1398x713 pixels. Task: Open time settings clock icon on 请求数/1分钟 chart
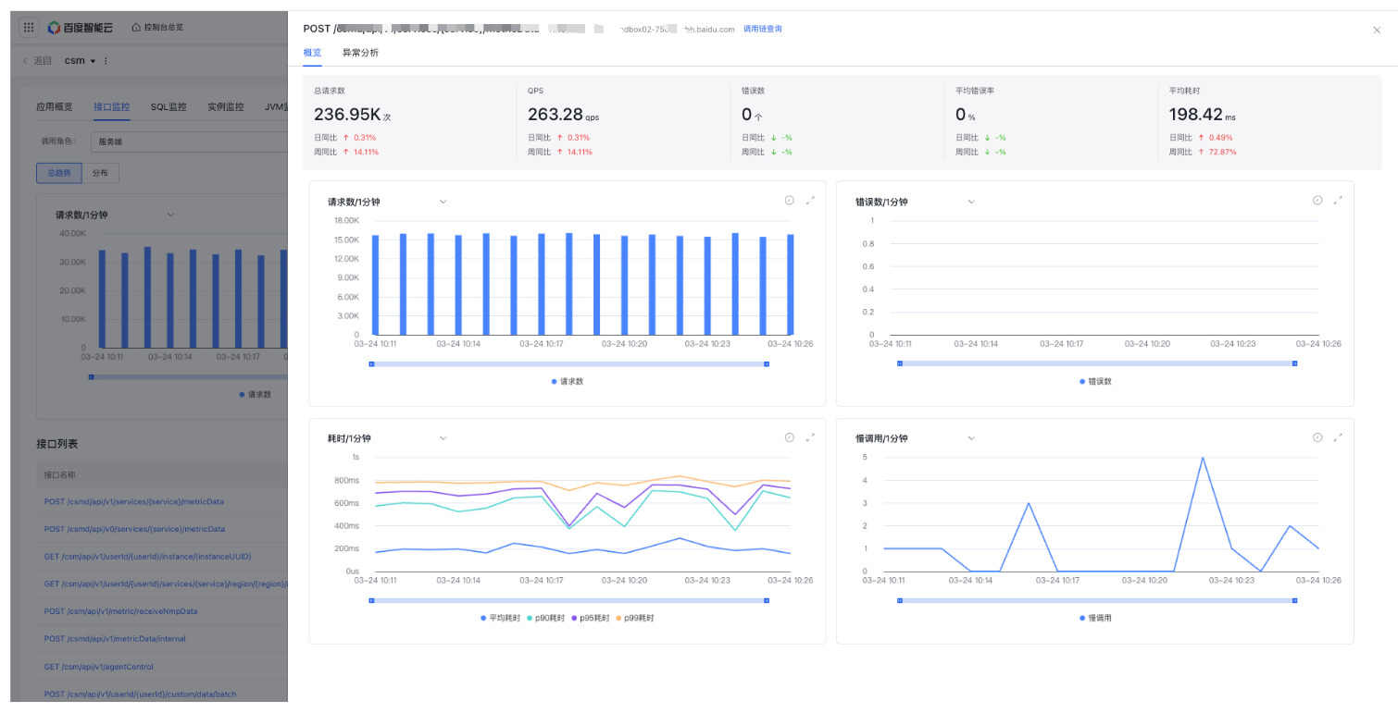click(790, 201)
